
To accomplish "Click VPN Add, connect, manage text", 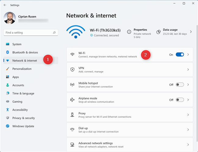I will pos(91,72).
